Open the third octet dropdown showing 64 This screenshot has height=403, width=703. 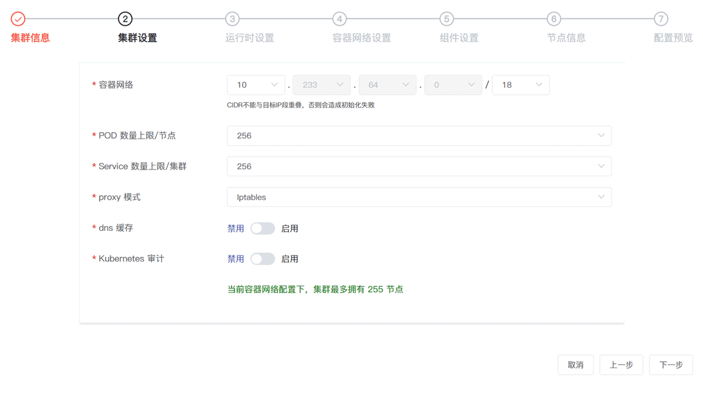[387, 85]
